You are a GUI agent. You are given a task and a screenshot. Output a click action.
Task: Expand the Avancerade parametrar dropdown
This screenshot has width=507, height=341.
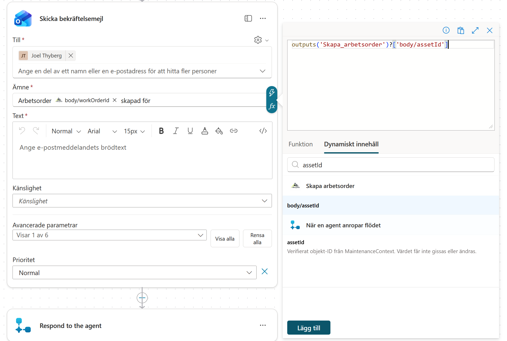110,235
